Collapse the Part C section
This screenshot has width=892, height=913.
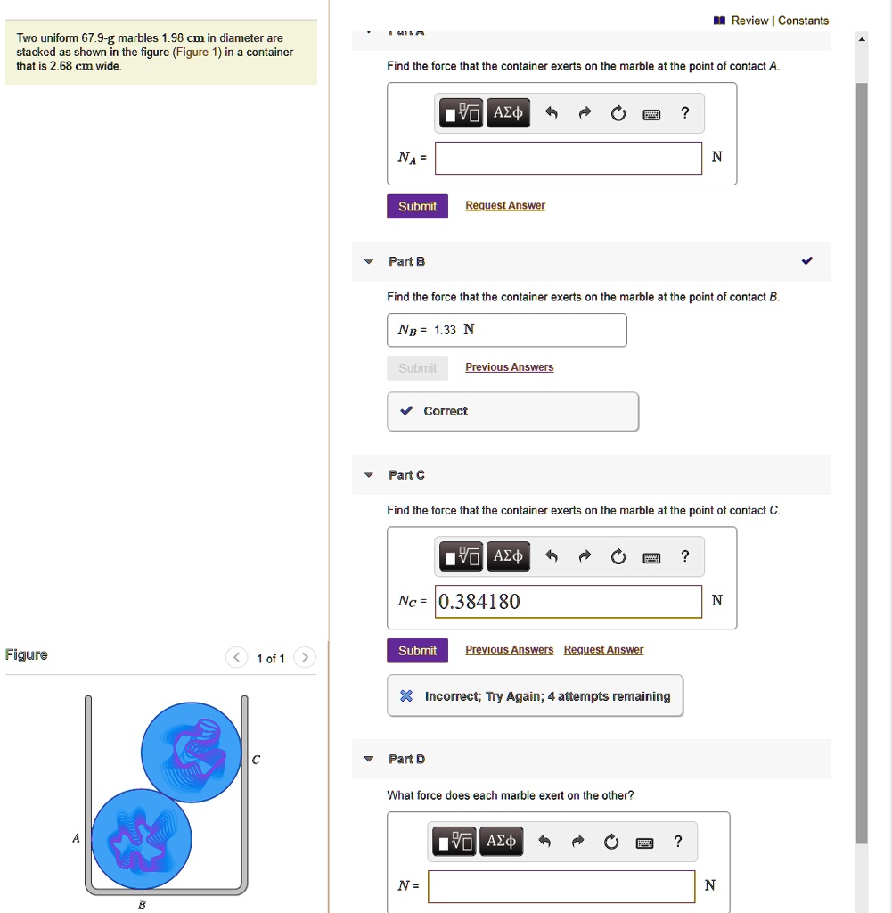pyautogui.click(x=368, y=475)
